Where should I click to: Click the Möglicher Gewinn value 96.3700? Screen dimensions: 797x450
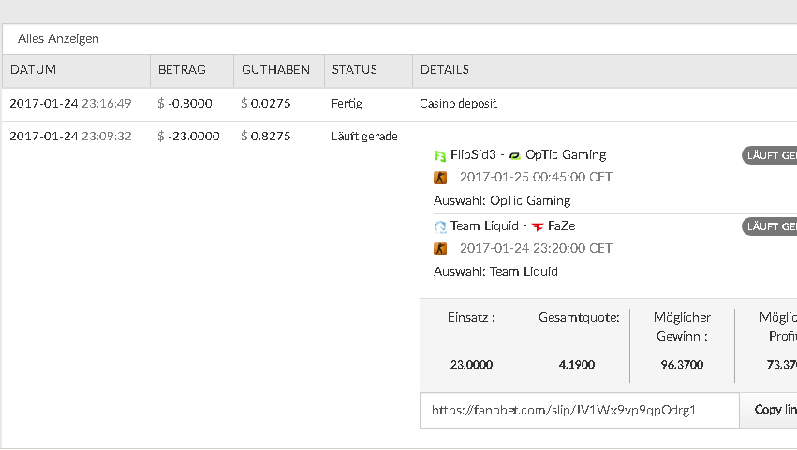682,365
